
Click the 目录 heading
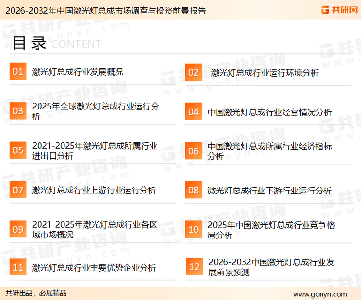[x=29, y=43]
